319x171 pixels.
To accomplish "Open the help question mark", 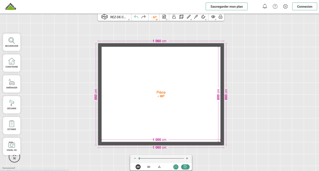I will (275, 7).
